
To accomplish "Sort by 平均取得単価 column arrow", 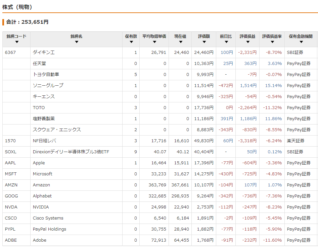I will coord(154,42).
